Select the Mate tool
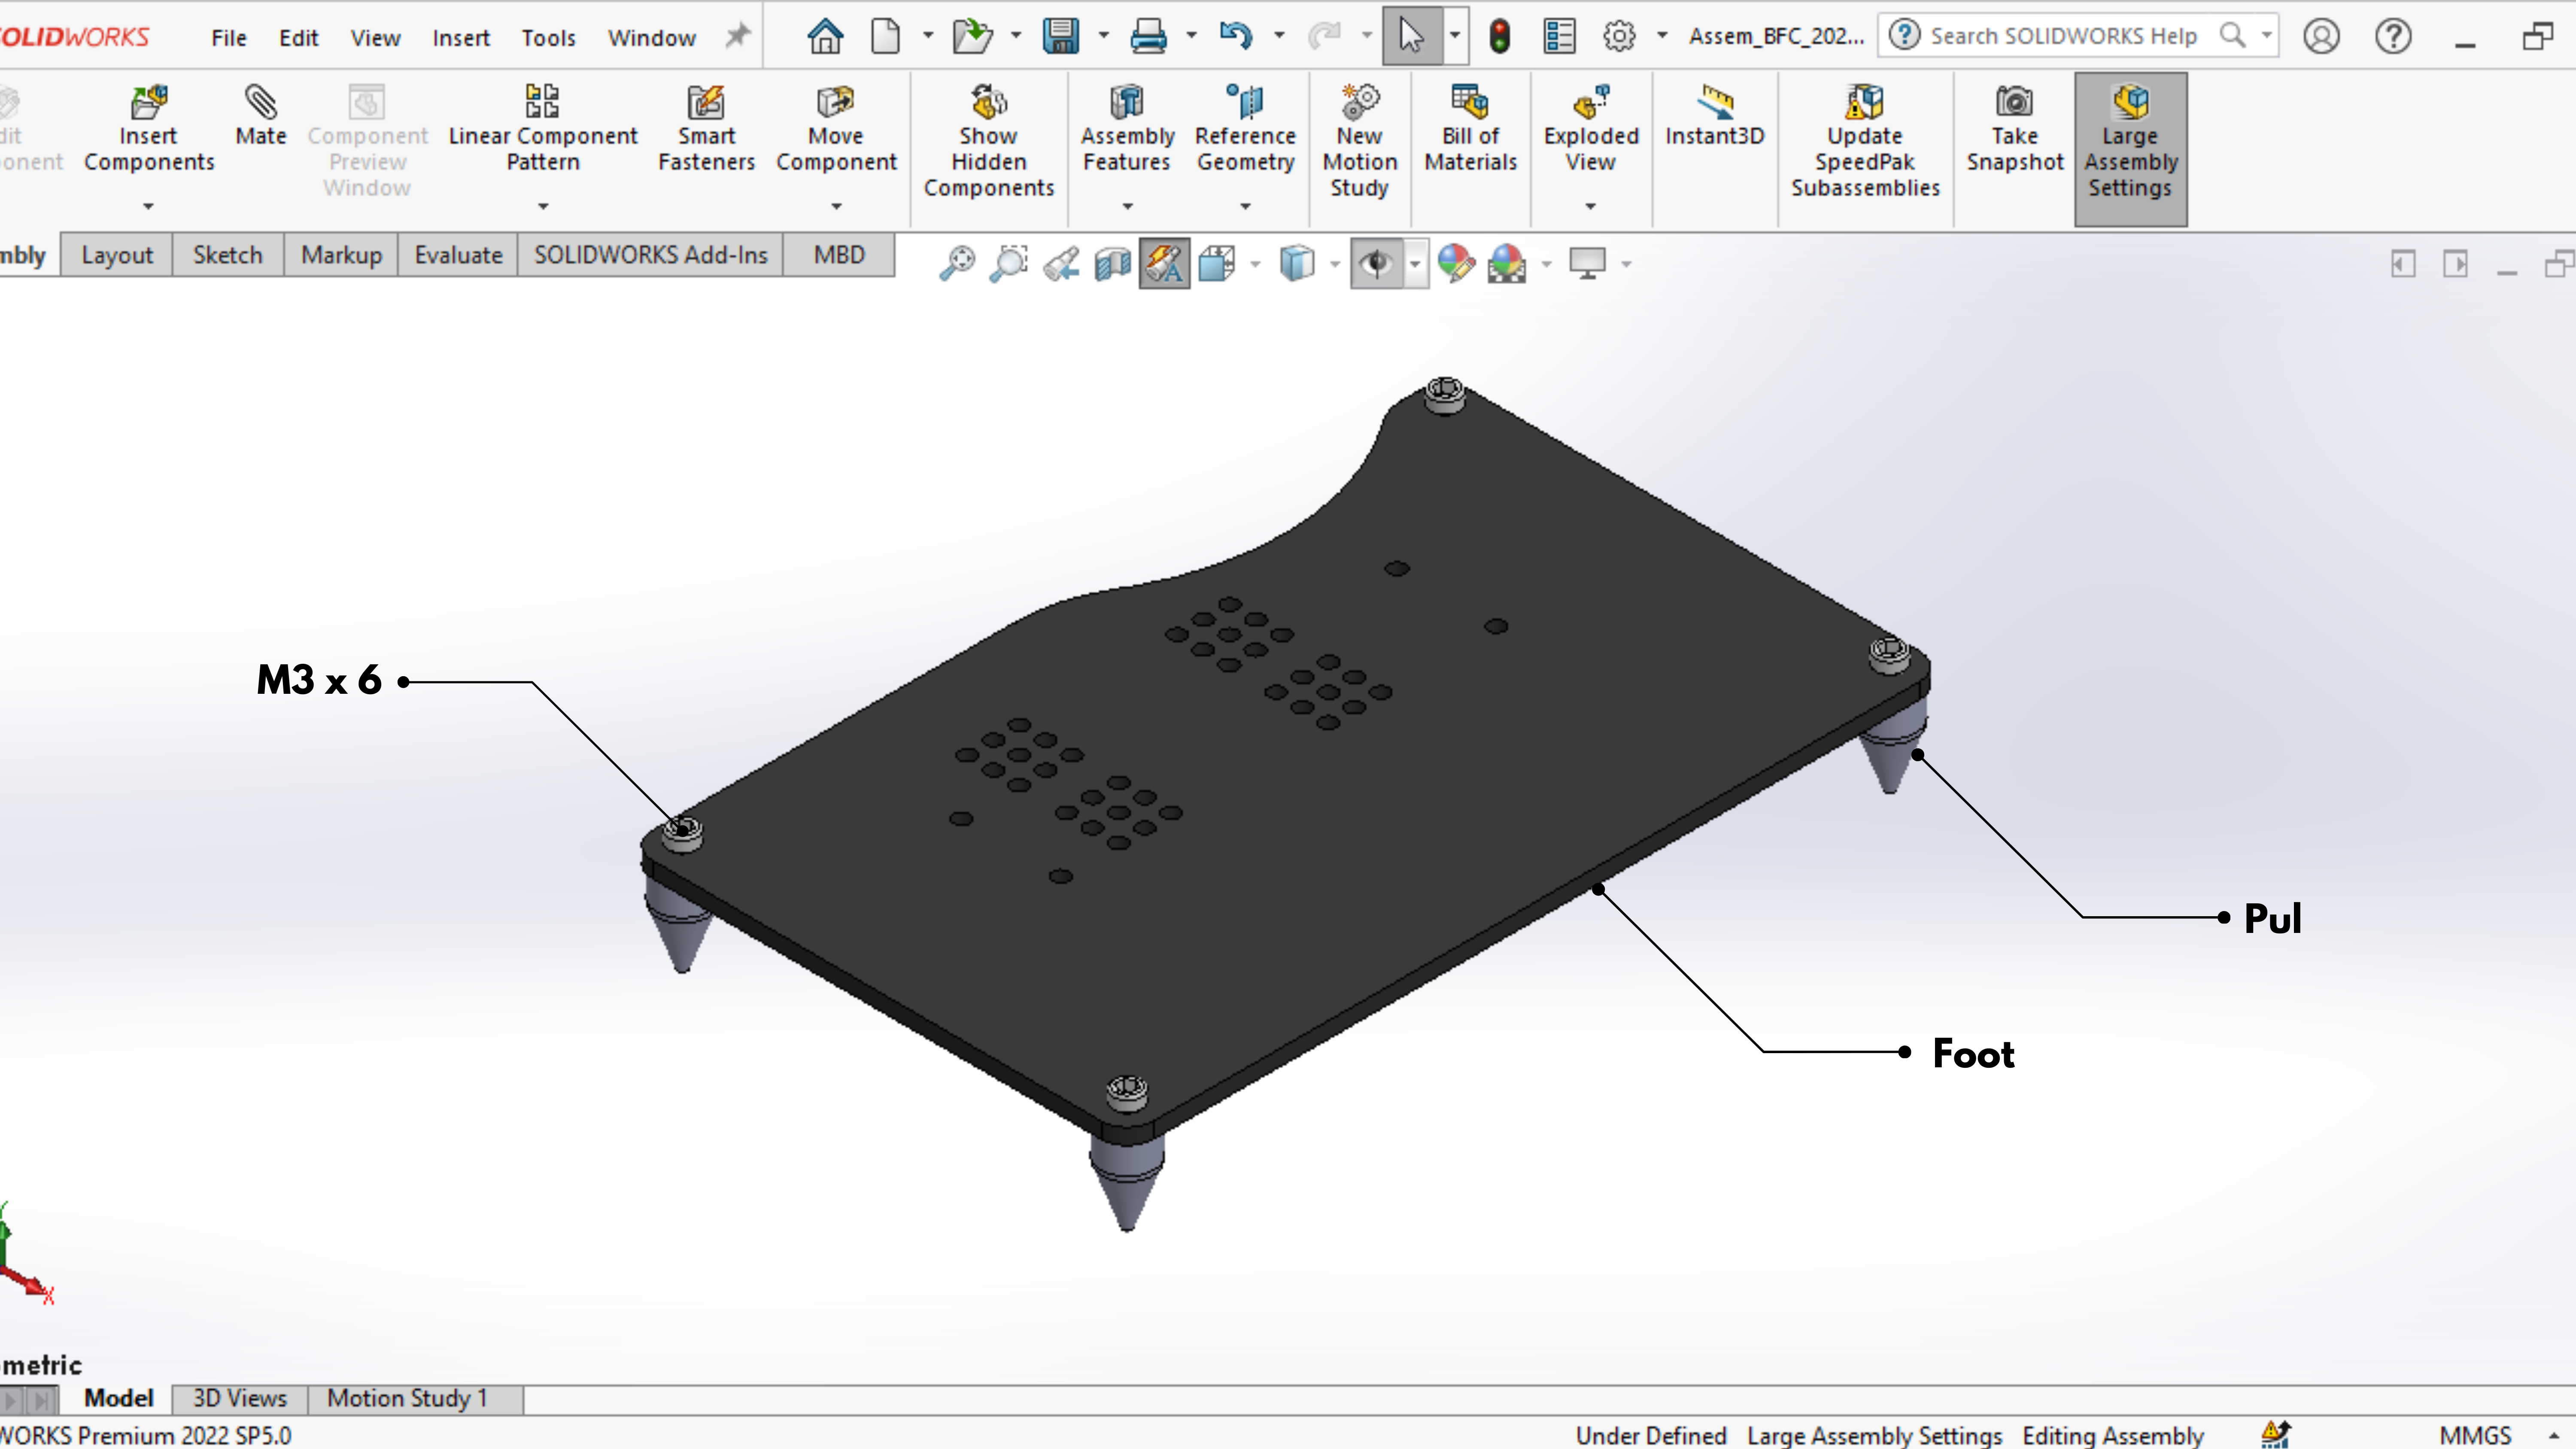 [x=260, y=116]
